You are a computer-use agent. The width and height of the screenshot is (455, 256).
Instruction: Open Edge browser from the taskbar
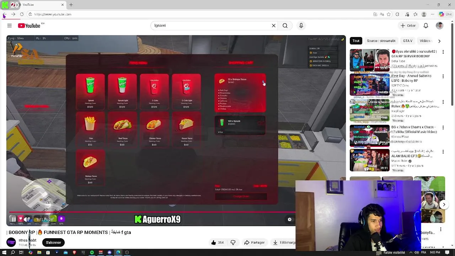pyautogui.click(x=118, y=252)
